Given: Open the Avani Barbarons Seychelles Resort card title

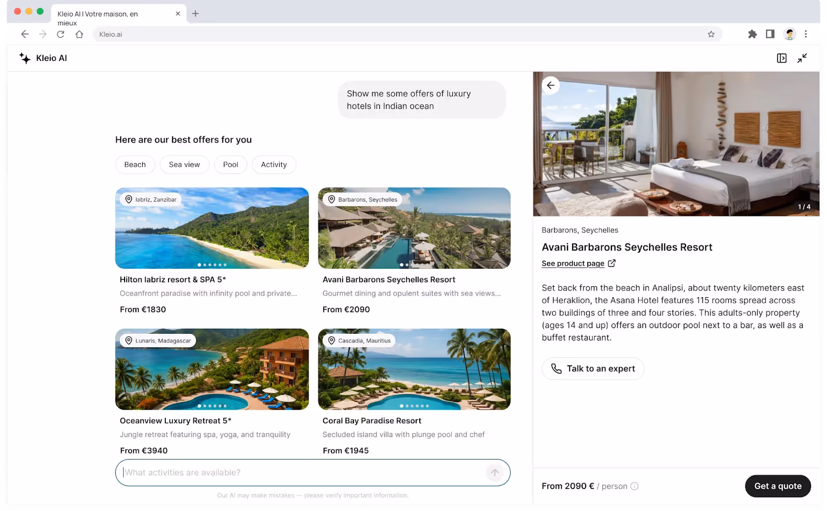Looking at the screenshot, I should click(389, 280).
